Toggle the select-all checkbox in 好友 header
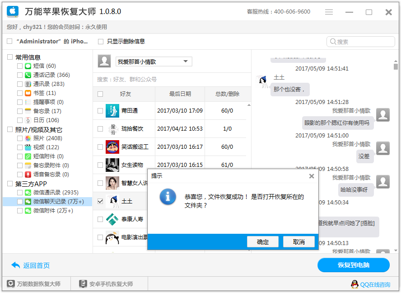 click(100, 94)
